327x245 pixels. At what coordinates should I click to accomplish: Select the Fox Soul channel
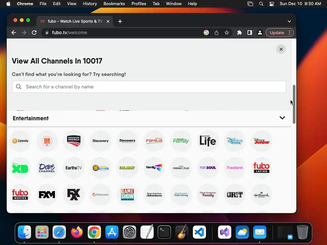(x=208, y=168)
